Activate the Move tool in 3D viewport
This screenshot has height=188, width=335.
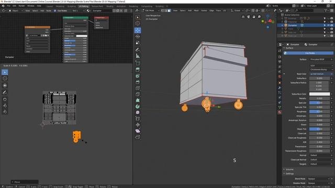tap(138, 30)
